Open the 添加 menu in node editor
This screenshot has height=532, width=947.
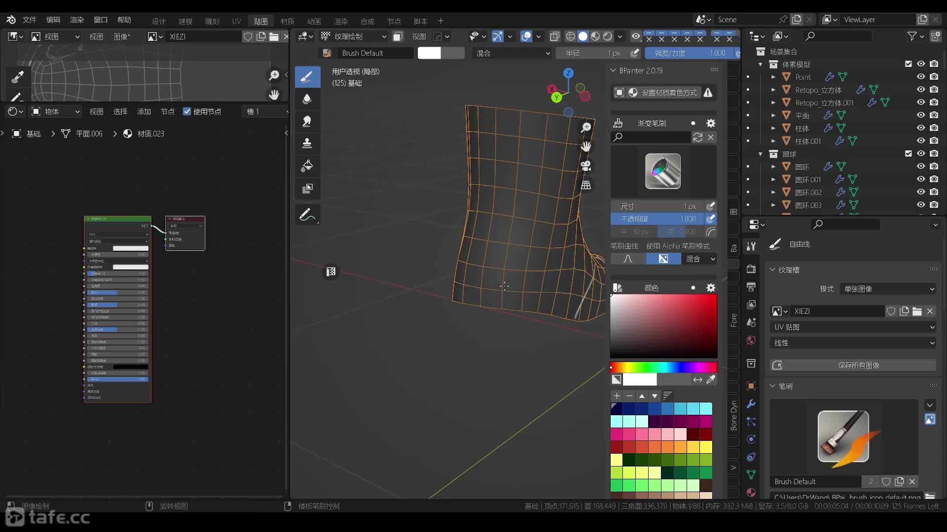pyautogui.click(x=144, y=112)
